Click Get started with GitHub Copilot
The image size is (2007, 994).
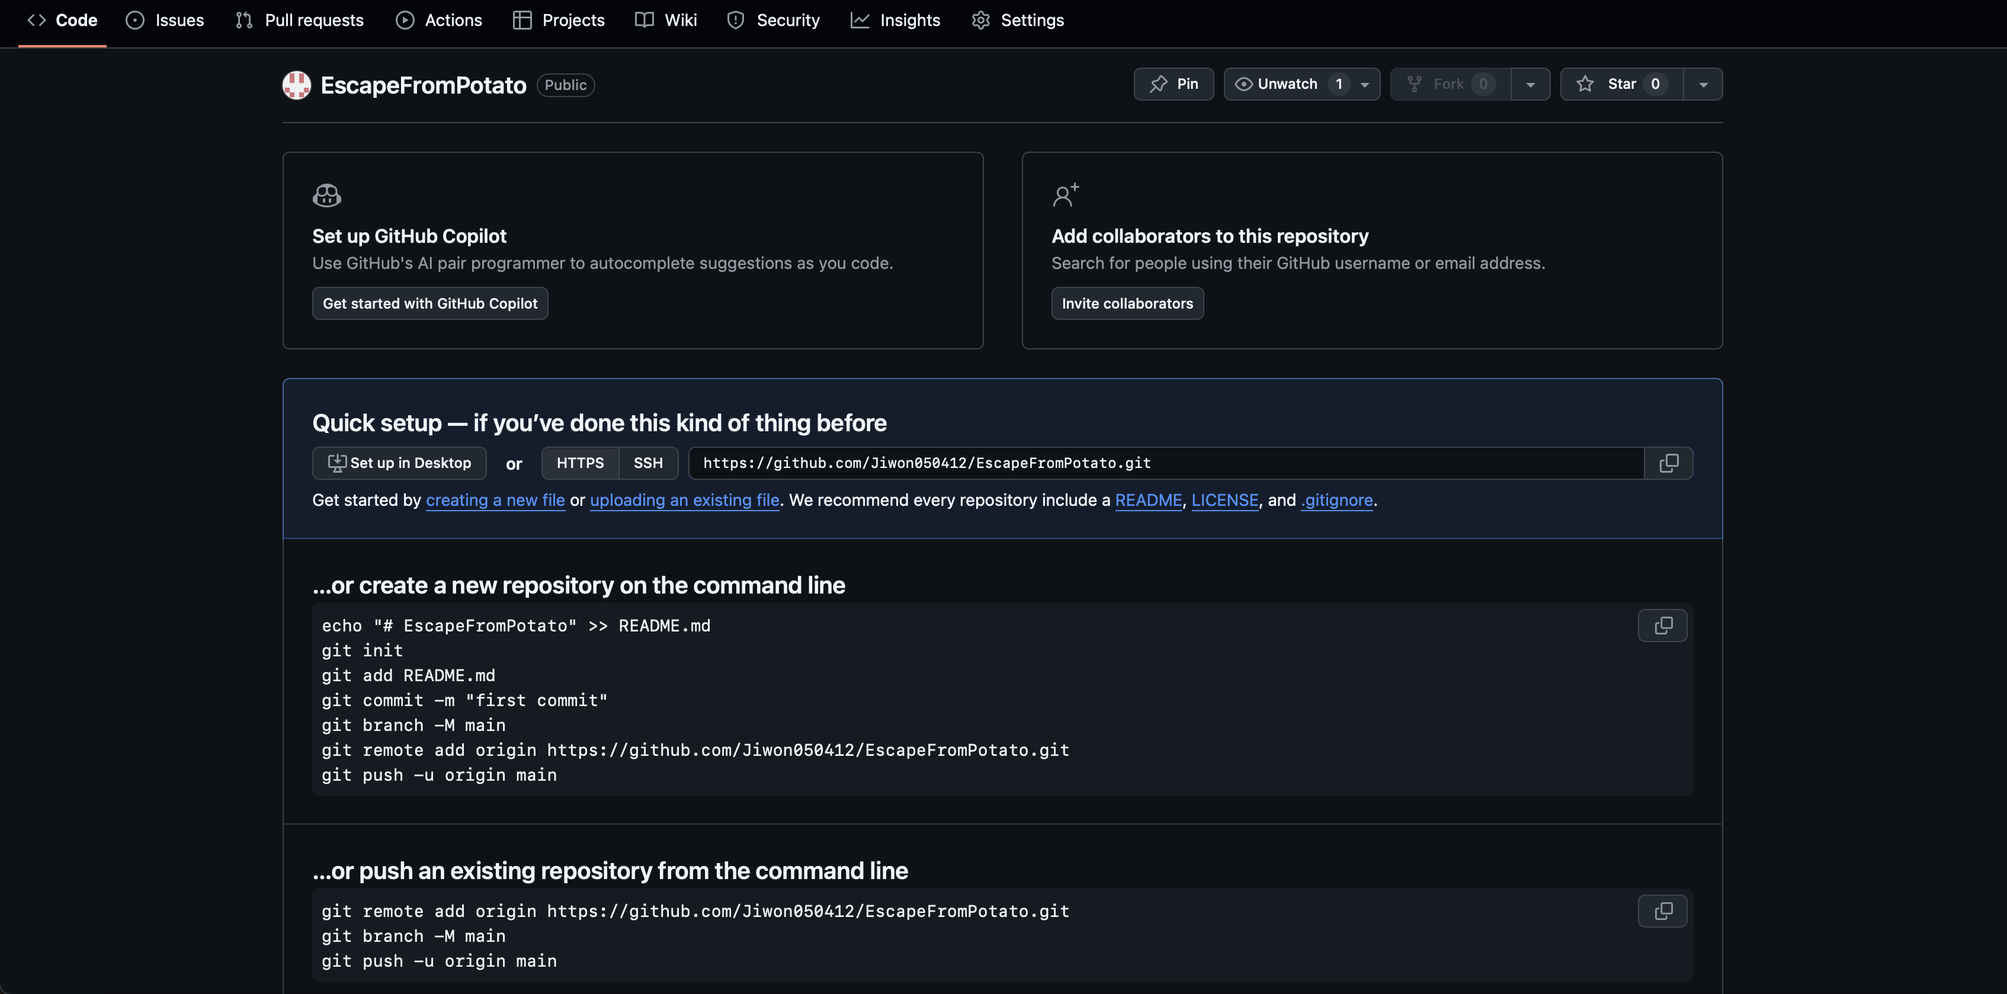(430, 304)
